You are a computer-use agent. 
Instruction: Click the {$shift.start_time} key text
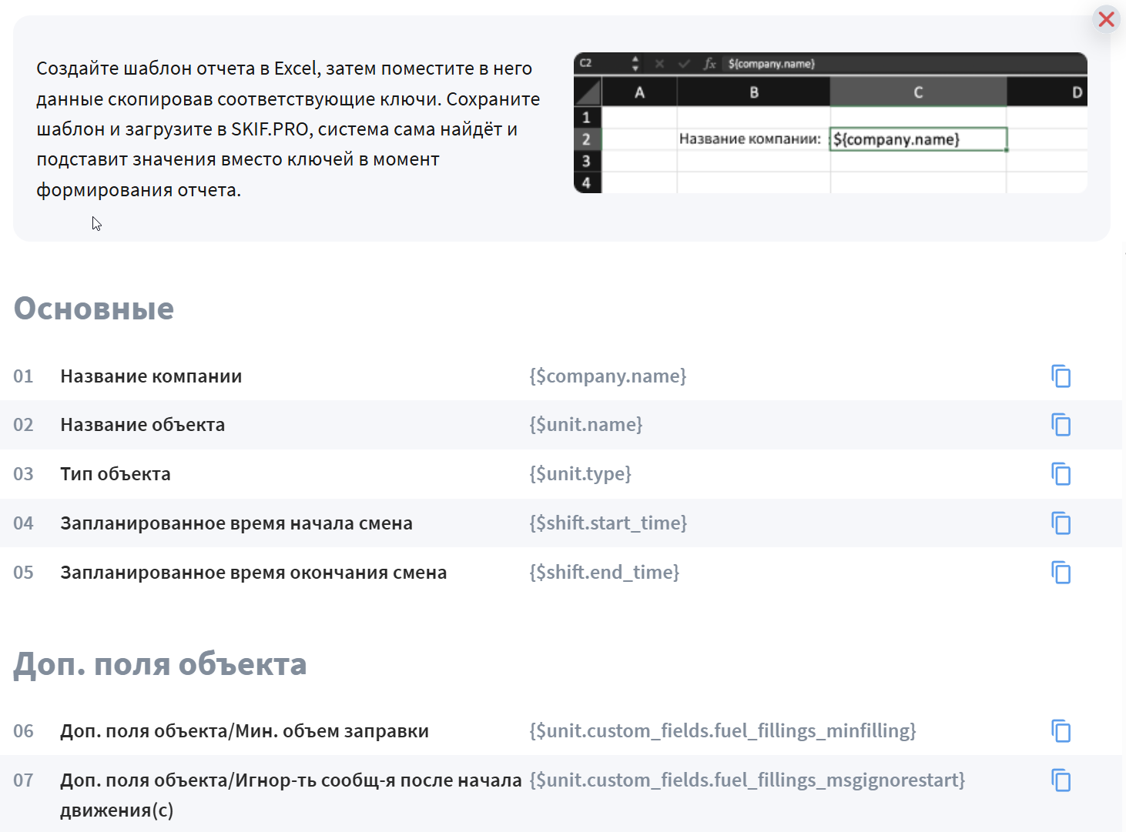click(x=608, y=523)
